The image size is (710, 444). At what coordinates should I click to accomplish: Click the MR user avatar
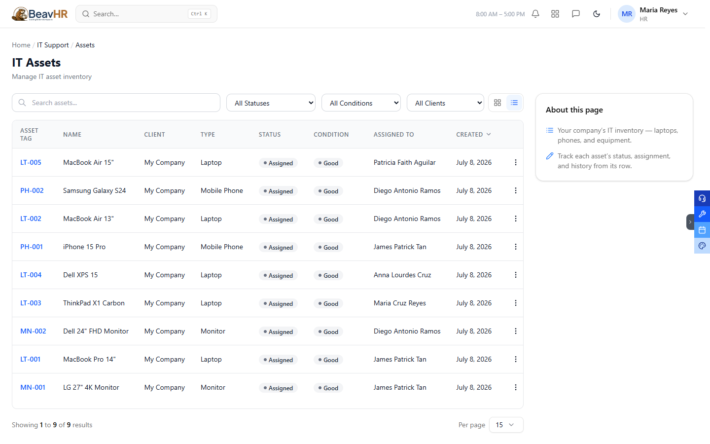pyautogui.click(x=627, y=14)
